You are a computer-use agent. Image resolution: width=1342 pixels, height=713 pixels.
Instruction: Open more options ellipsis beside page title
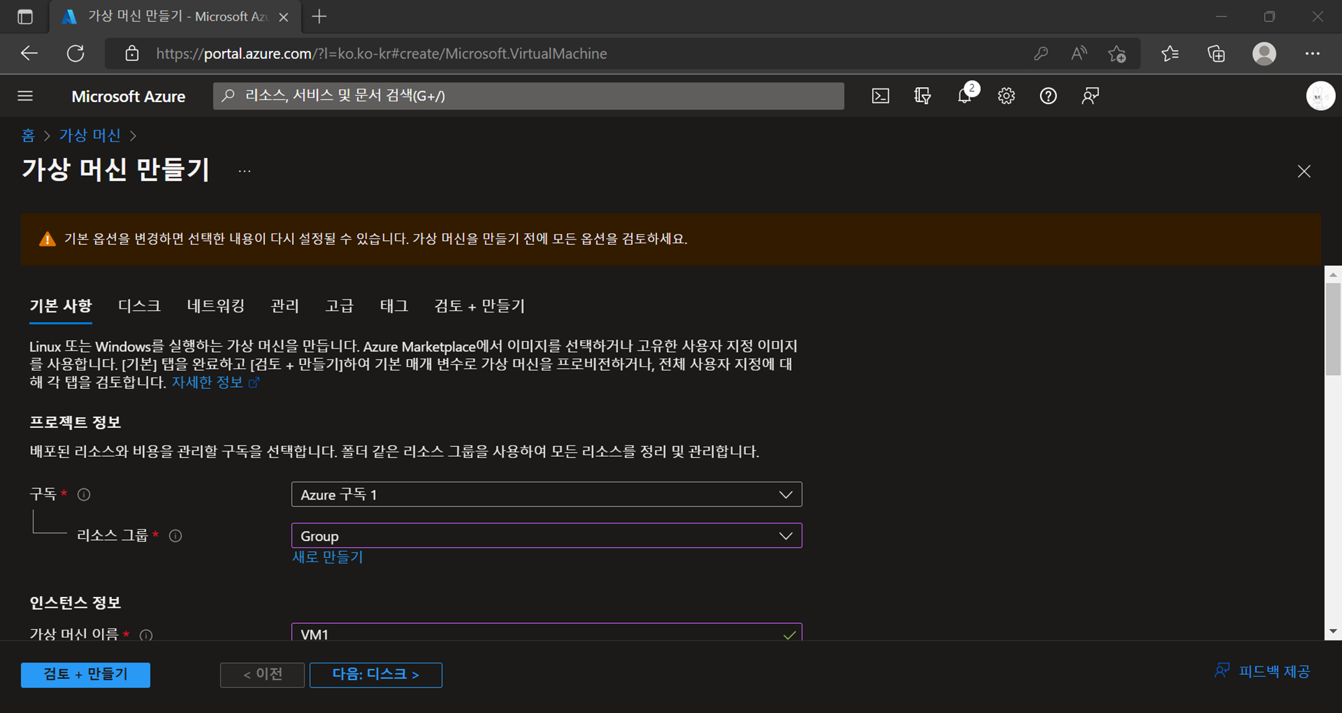point(244,172)
